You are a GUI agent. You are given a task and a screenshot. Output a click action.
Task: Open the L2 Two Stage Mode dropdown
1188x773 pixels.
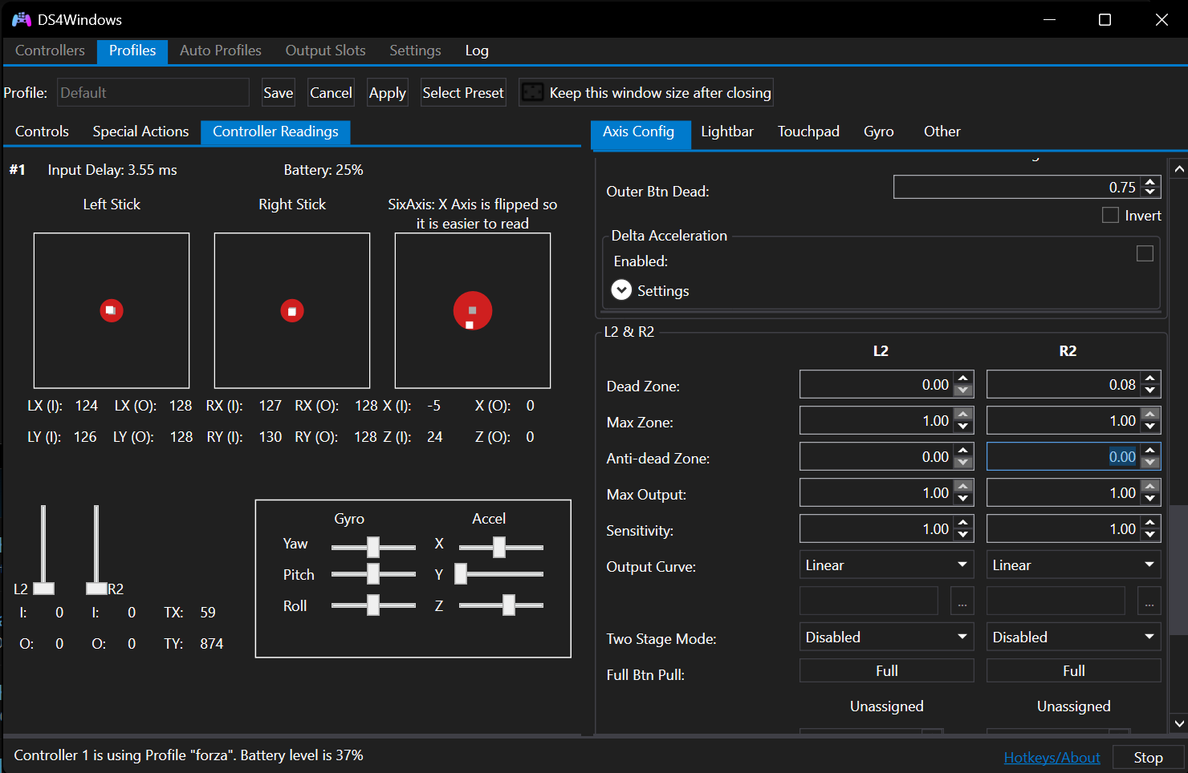[886, 637]
